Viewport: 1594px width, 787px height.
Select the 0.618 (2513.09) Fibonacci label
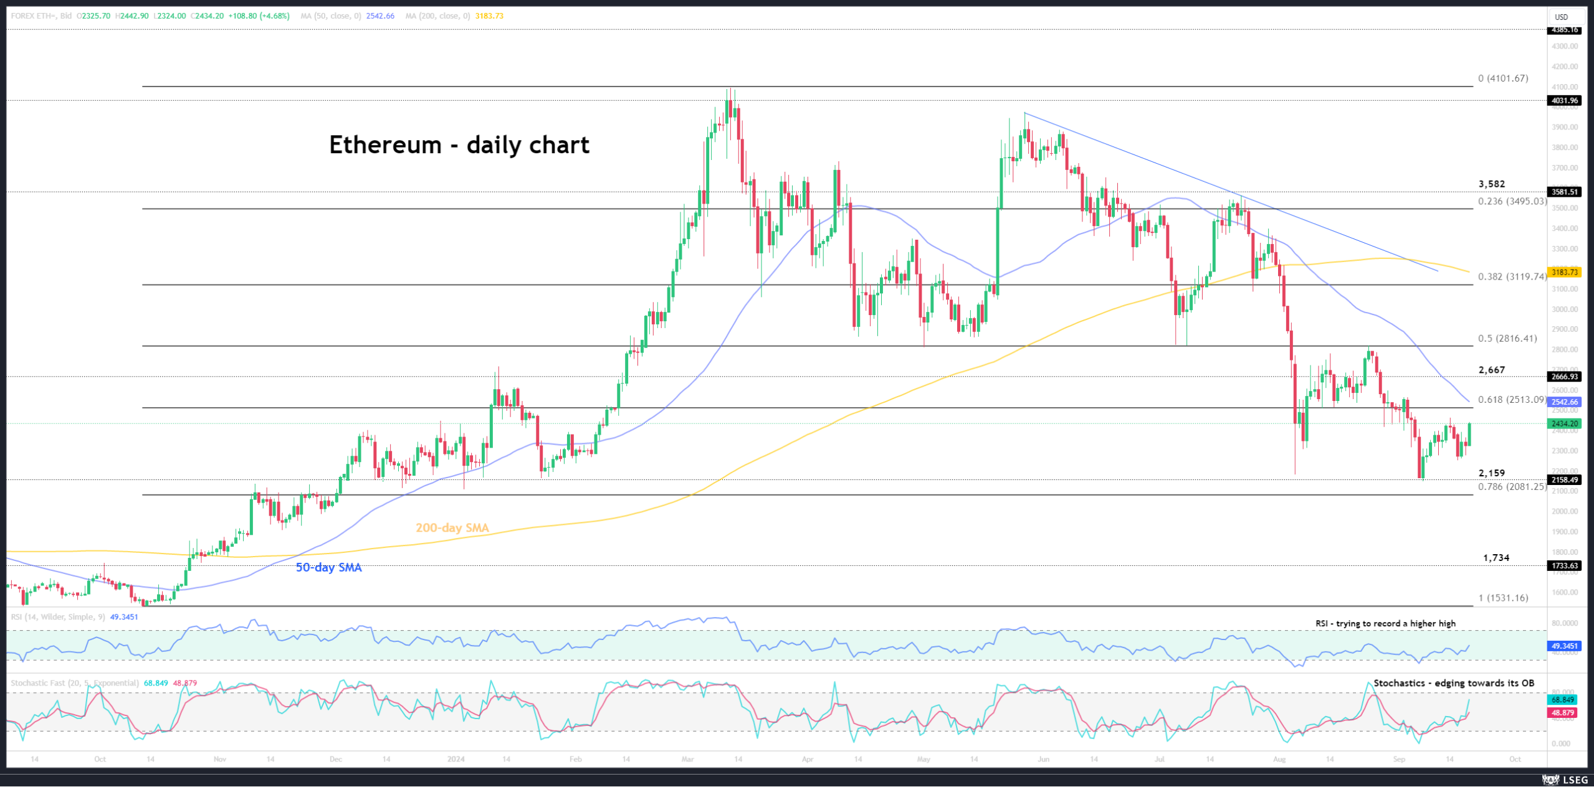(x=1512, y=400)
